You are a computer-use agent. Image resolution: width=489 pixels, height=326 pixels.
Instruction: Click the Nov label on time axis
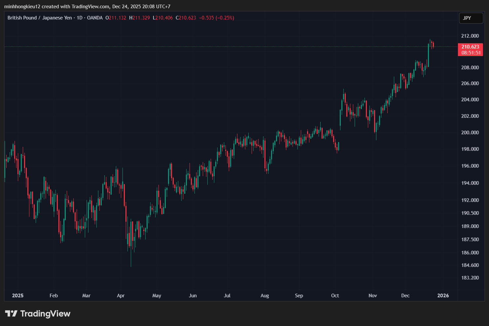(x=372, y=296)
